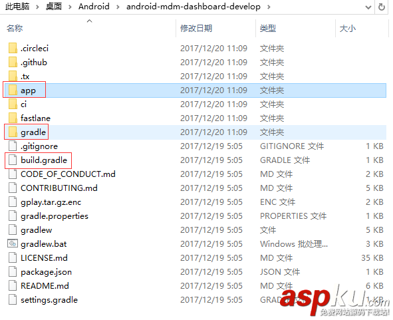Click the settings.gradle file icon

coord(13,299)
